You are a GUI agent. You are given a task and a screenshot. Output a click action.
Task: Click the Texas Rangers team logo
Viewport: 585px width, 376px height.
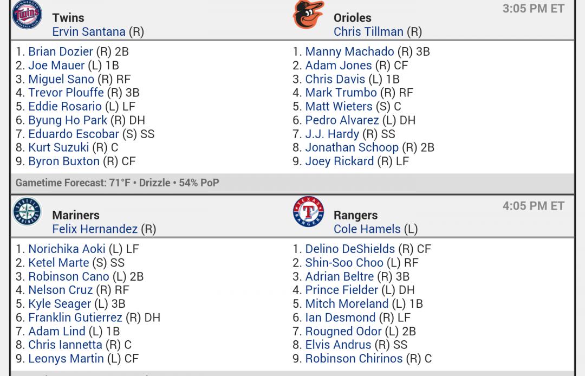point(309,211)
